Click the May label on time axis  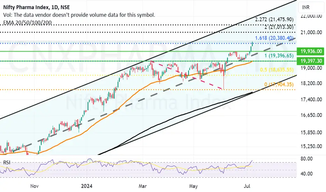click(x=193, y=186)
